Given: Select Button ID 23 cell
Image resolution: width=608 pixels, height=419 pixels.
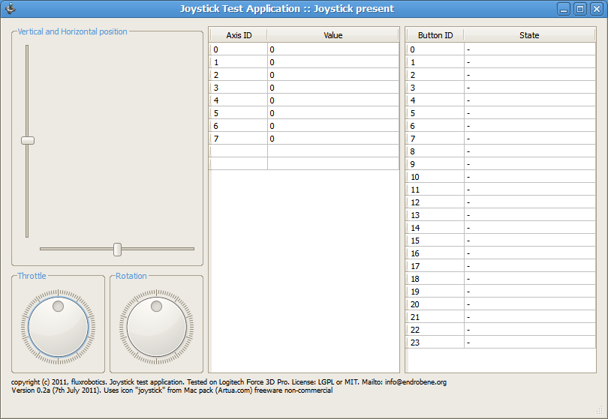Looking at the screenshot, I should (435, 343).
